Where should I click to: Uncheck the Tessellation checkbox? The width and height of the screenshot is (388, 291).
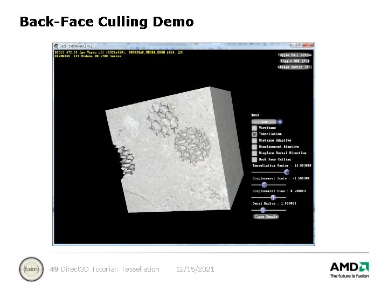tap(254, 134)
